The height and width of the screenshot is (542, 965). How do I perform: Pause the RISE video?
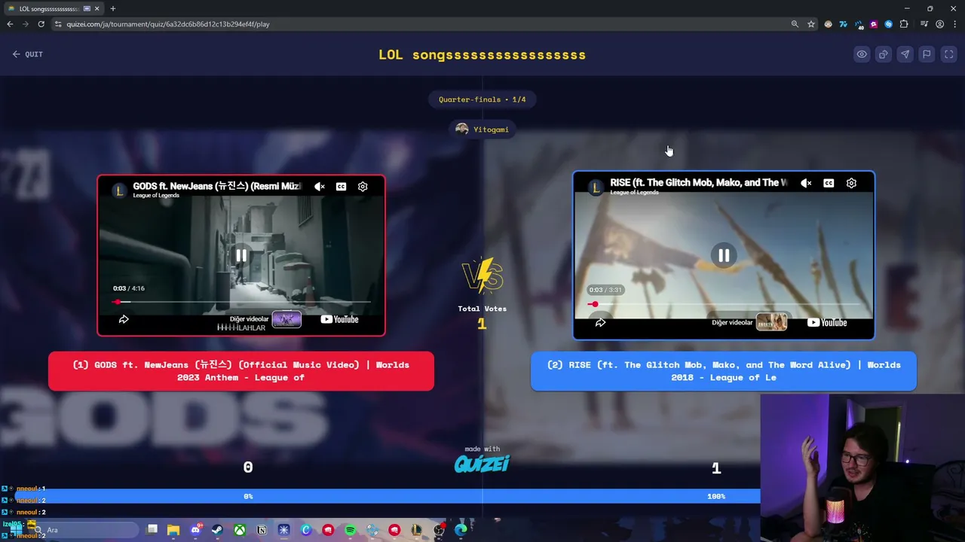(x=724, y=256)
